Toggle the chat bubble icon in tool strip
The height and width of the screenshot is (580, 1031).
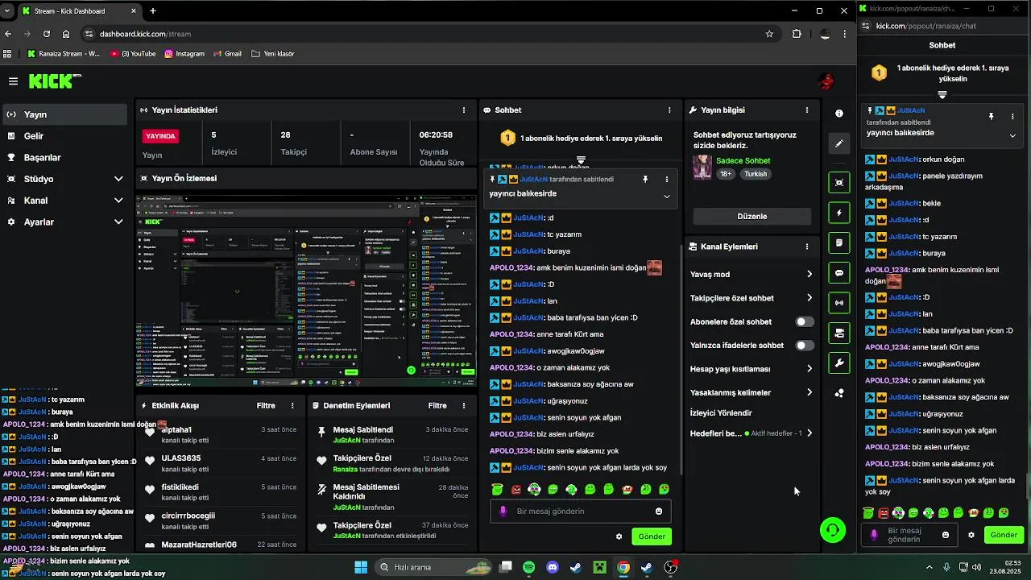pos(839,273)
